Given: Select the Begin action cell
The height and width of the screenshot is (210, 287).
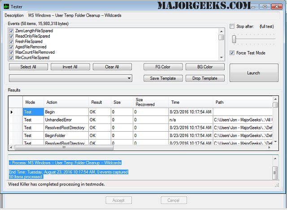Looking at the screenshot, I should click(x=66, y=112).
